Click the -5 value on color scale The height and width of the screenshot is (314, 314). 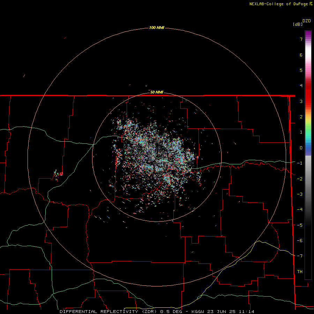[x=300, y=225]
